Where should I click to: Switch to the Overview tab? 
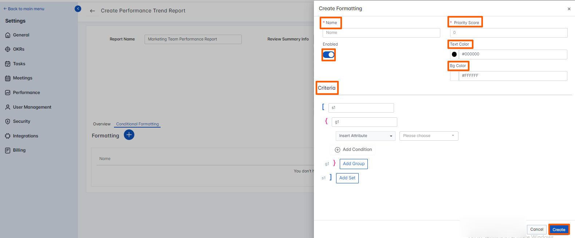click(102, 124)
